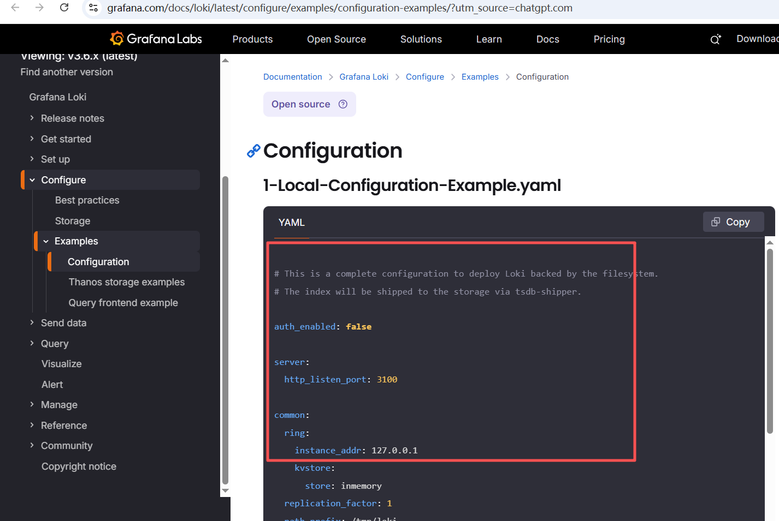The image size is (779, 521).
Task: Expand the Set up section
Action: point(32,159)
